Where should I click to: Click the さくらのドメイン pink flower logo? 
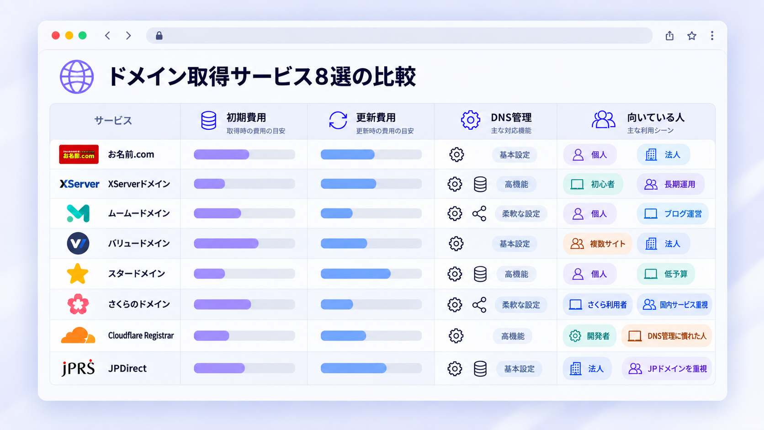pos(78,304)
